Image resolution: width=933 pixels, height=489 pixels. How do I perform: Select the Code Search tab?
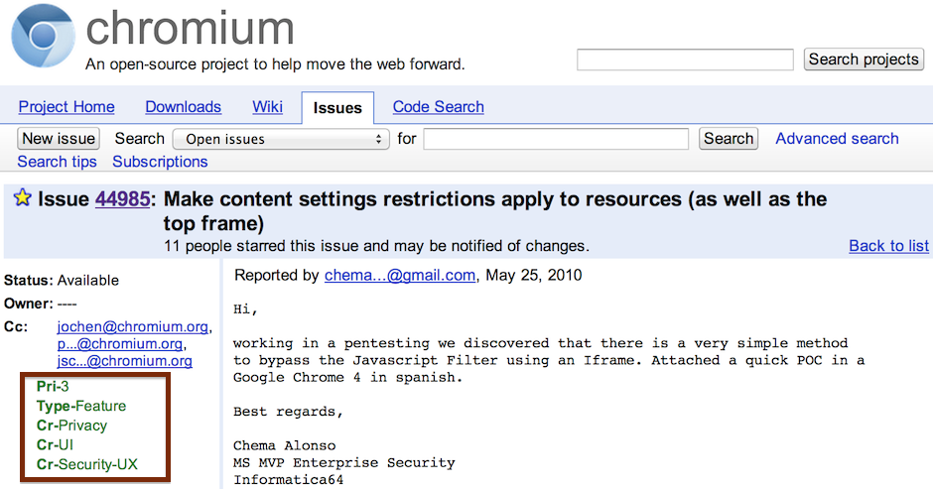438,107
